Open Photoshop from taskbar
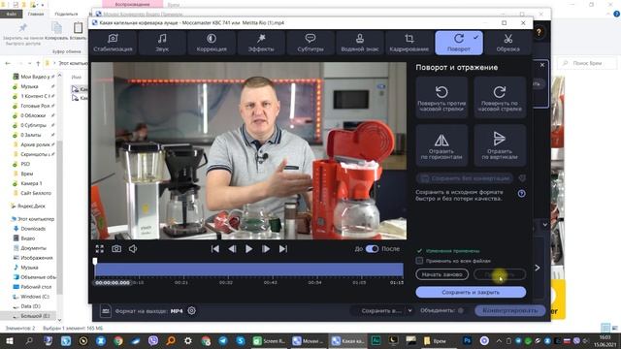The height and width of the screenshot is (349, 621). tap(467, 340)
